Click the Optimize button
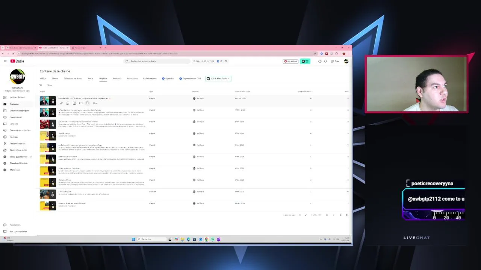 point(168,78)
